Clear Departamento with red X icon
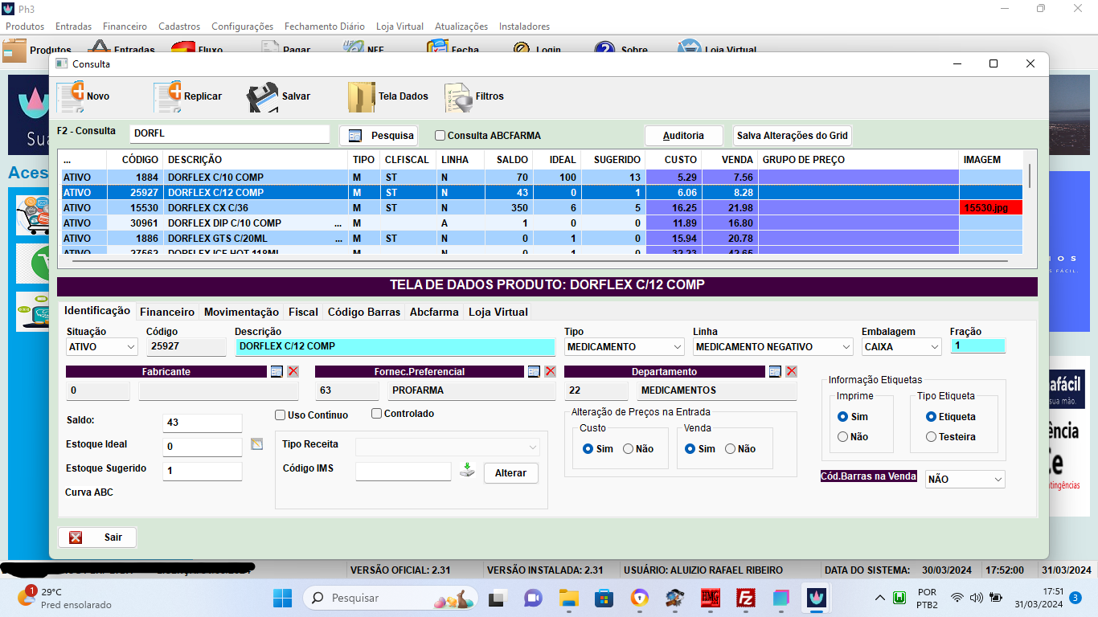 point(791,371)
